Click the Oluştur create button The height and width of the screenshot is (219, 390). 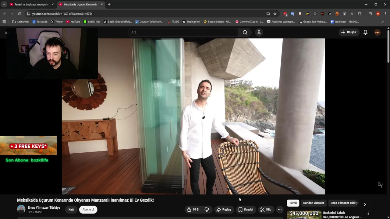coord(349,32)
